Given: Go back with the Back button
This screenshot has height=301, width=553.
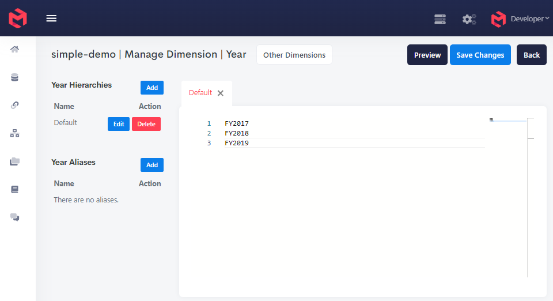Looking at the screenshot, I should (531, 55).
